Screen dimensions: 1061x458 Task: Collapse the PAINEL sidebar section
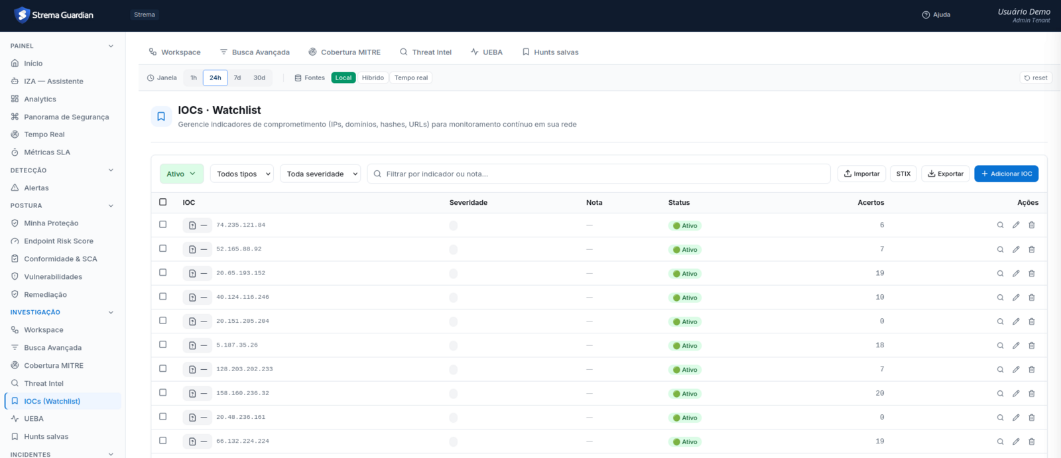(111, 46)
